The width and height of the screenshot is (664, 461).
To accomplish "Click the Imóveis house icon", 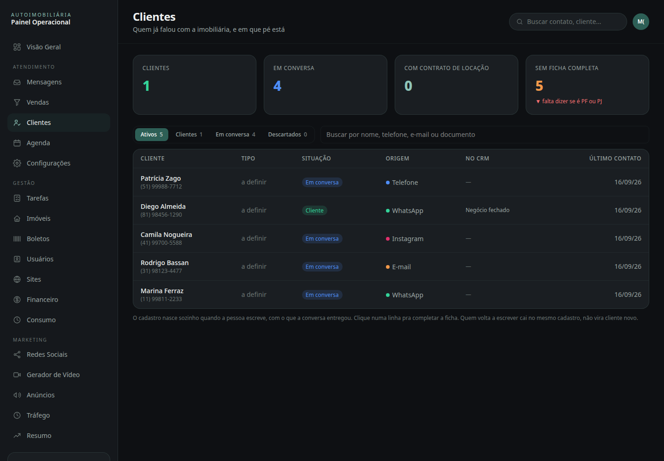I will (x=17, y=219).
